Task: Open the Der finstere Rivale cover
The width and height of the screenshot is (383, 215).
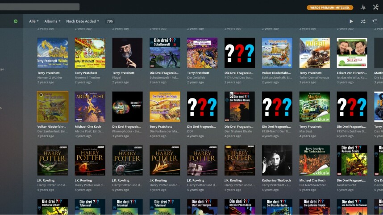Action: click(x=240, y=107)
